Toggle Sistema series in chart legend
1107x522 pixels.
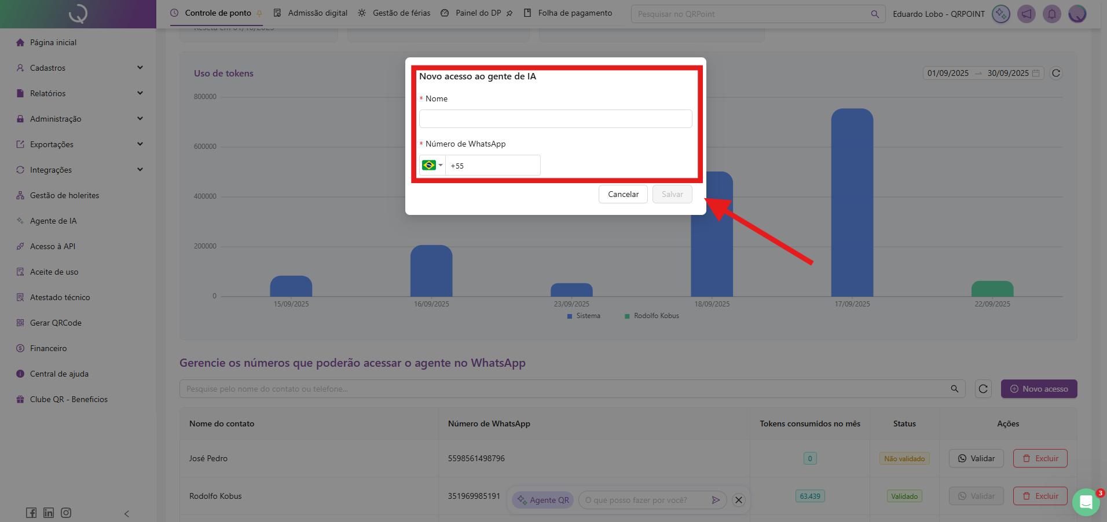[584, 316]
